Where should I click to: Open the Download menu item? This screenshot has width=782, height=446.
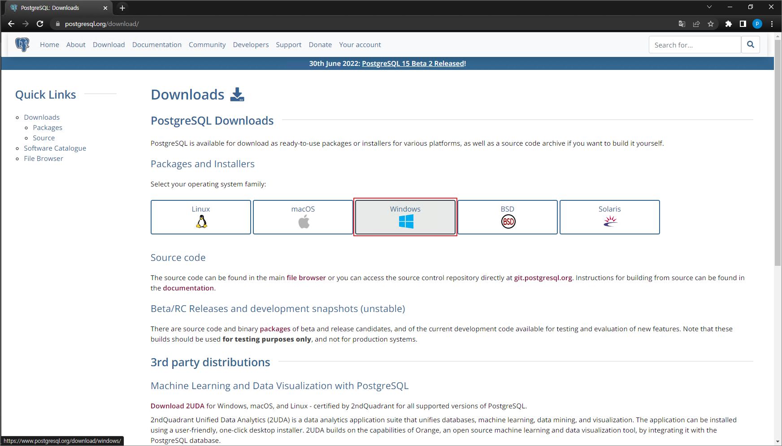click(x=109, y=44)
